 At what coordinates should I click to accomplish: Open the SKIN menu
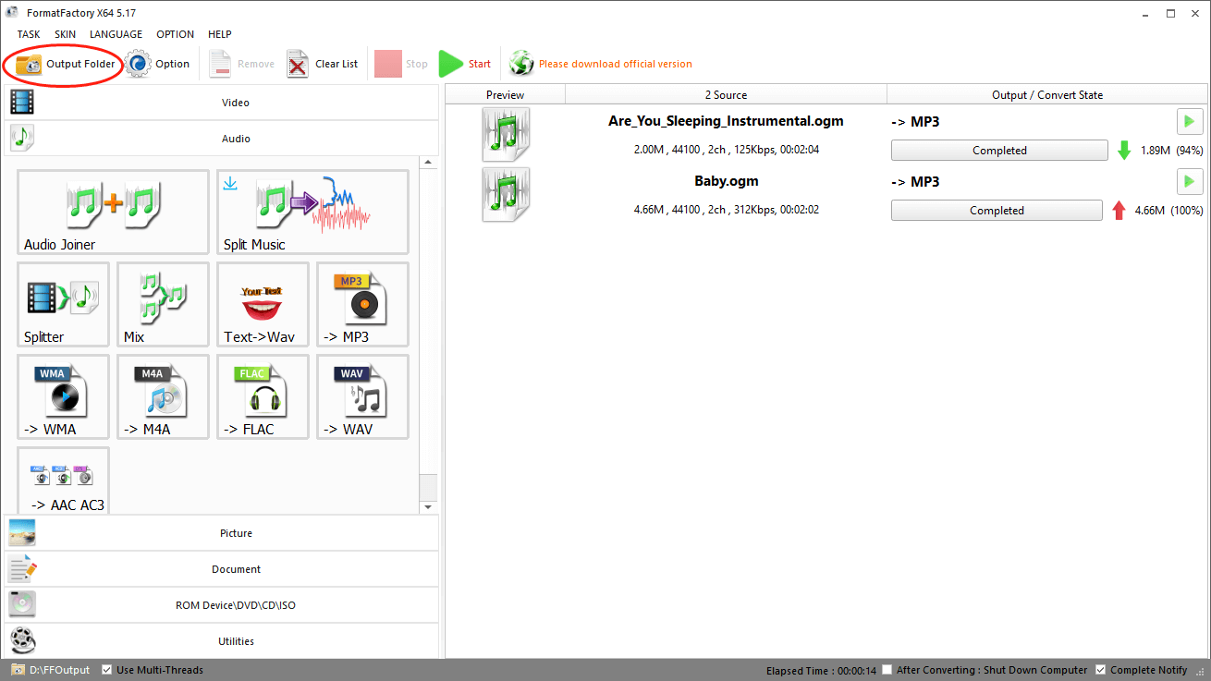tap(65, 34)
